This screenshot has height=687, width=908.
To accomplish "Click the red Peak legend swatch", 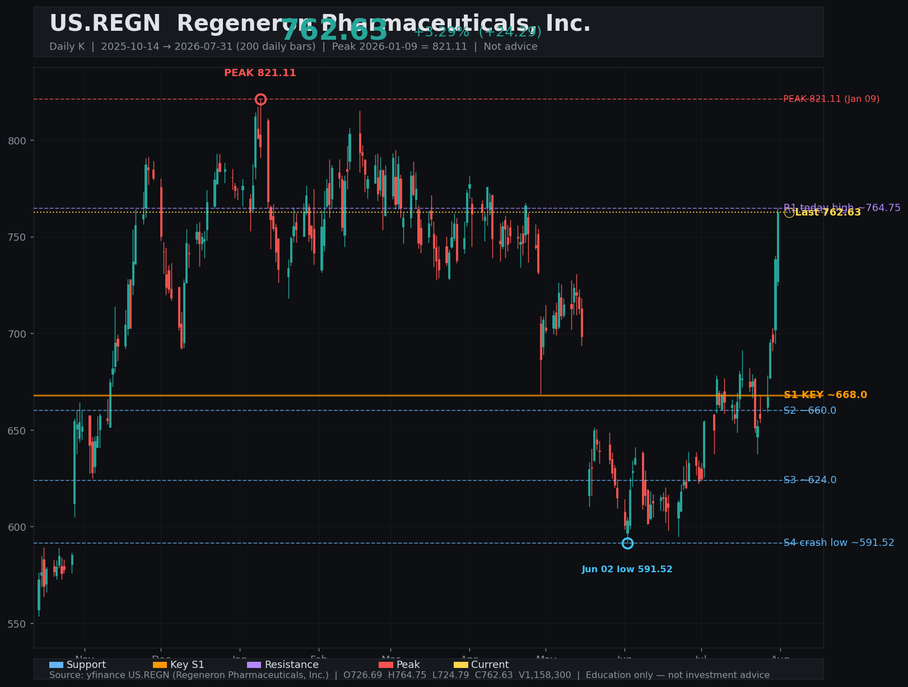I will 386,665.
